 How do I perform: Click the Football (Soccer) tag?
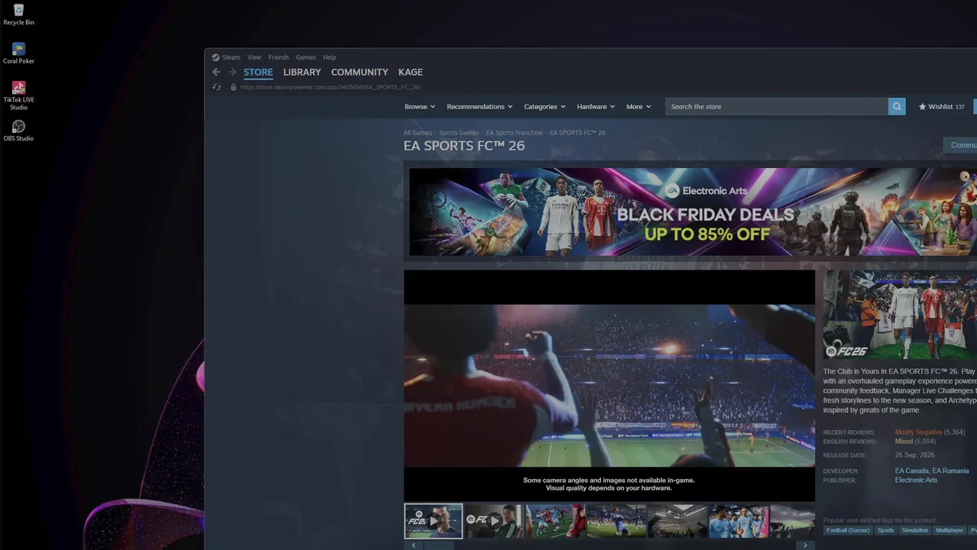click(x=848, y=530)
